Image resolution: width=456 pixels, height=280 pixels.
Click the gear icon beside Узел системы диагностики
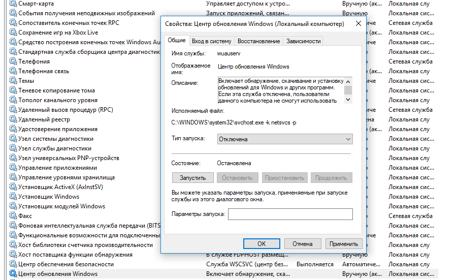(13, 139)
